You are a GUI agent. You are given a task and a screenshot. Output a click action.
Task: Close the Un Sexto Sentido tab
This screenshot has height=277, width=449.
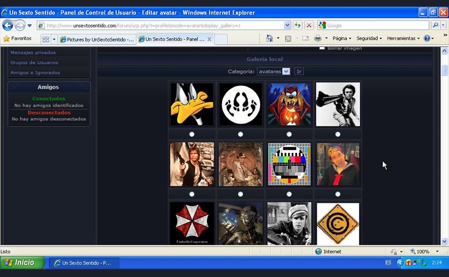coord(209,39)
